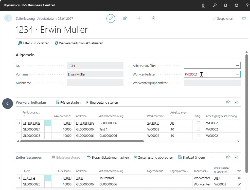Viewport: 250px width, 190px height.
Task: Tick Fertig checkbox for GL00000024 row
Action: [x=199, y=129]
